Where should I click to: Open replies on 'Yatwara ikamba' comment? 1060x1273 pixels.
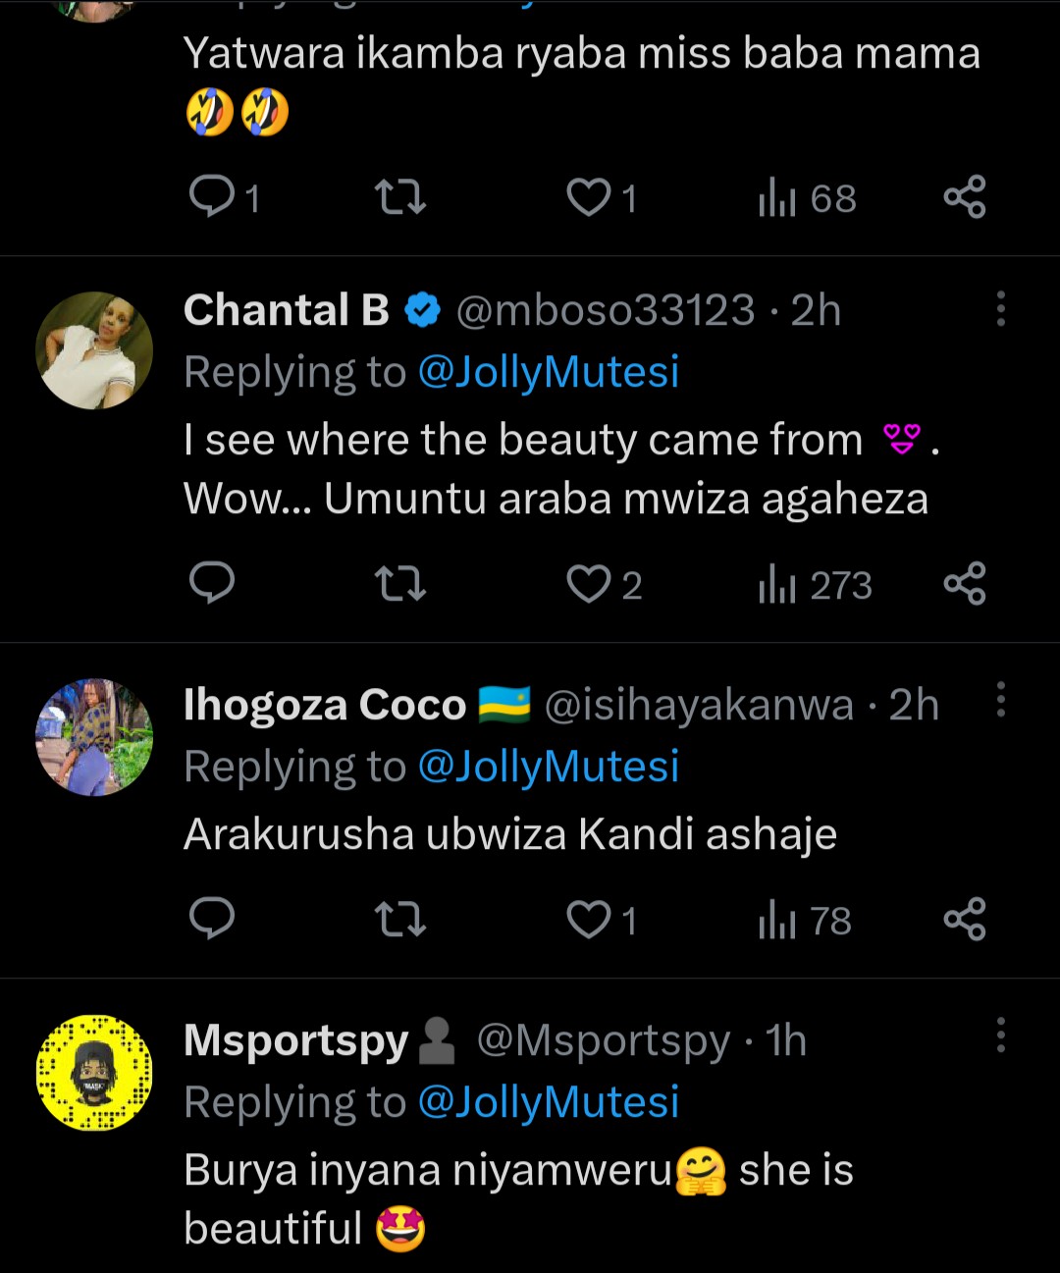212,197
